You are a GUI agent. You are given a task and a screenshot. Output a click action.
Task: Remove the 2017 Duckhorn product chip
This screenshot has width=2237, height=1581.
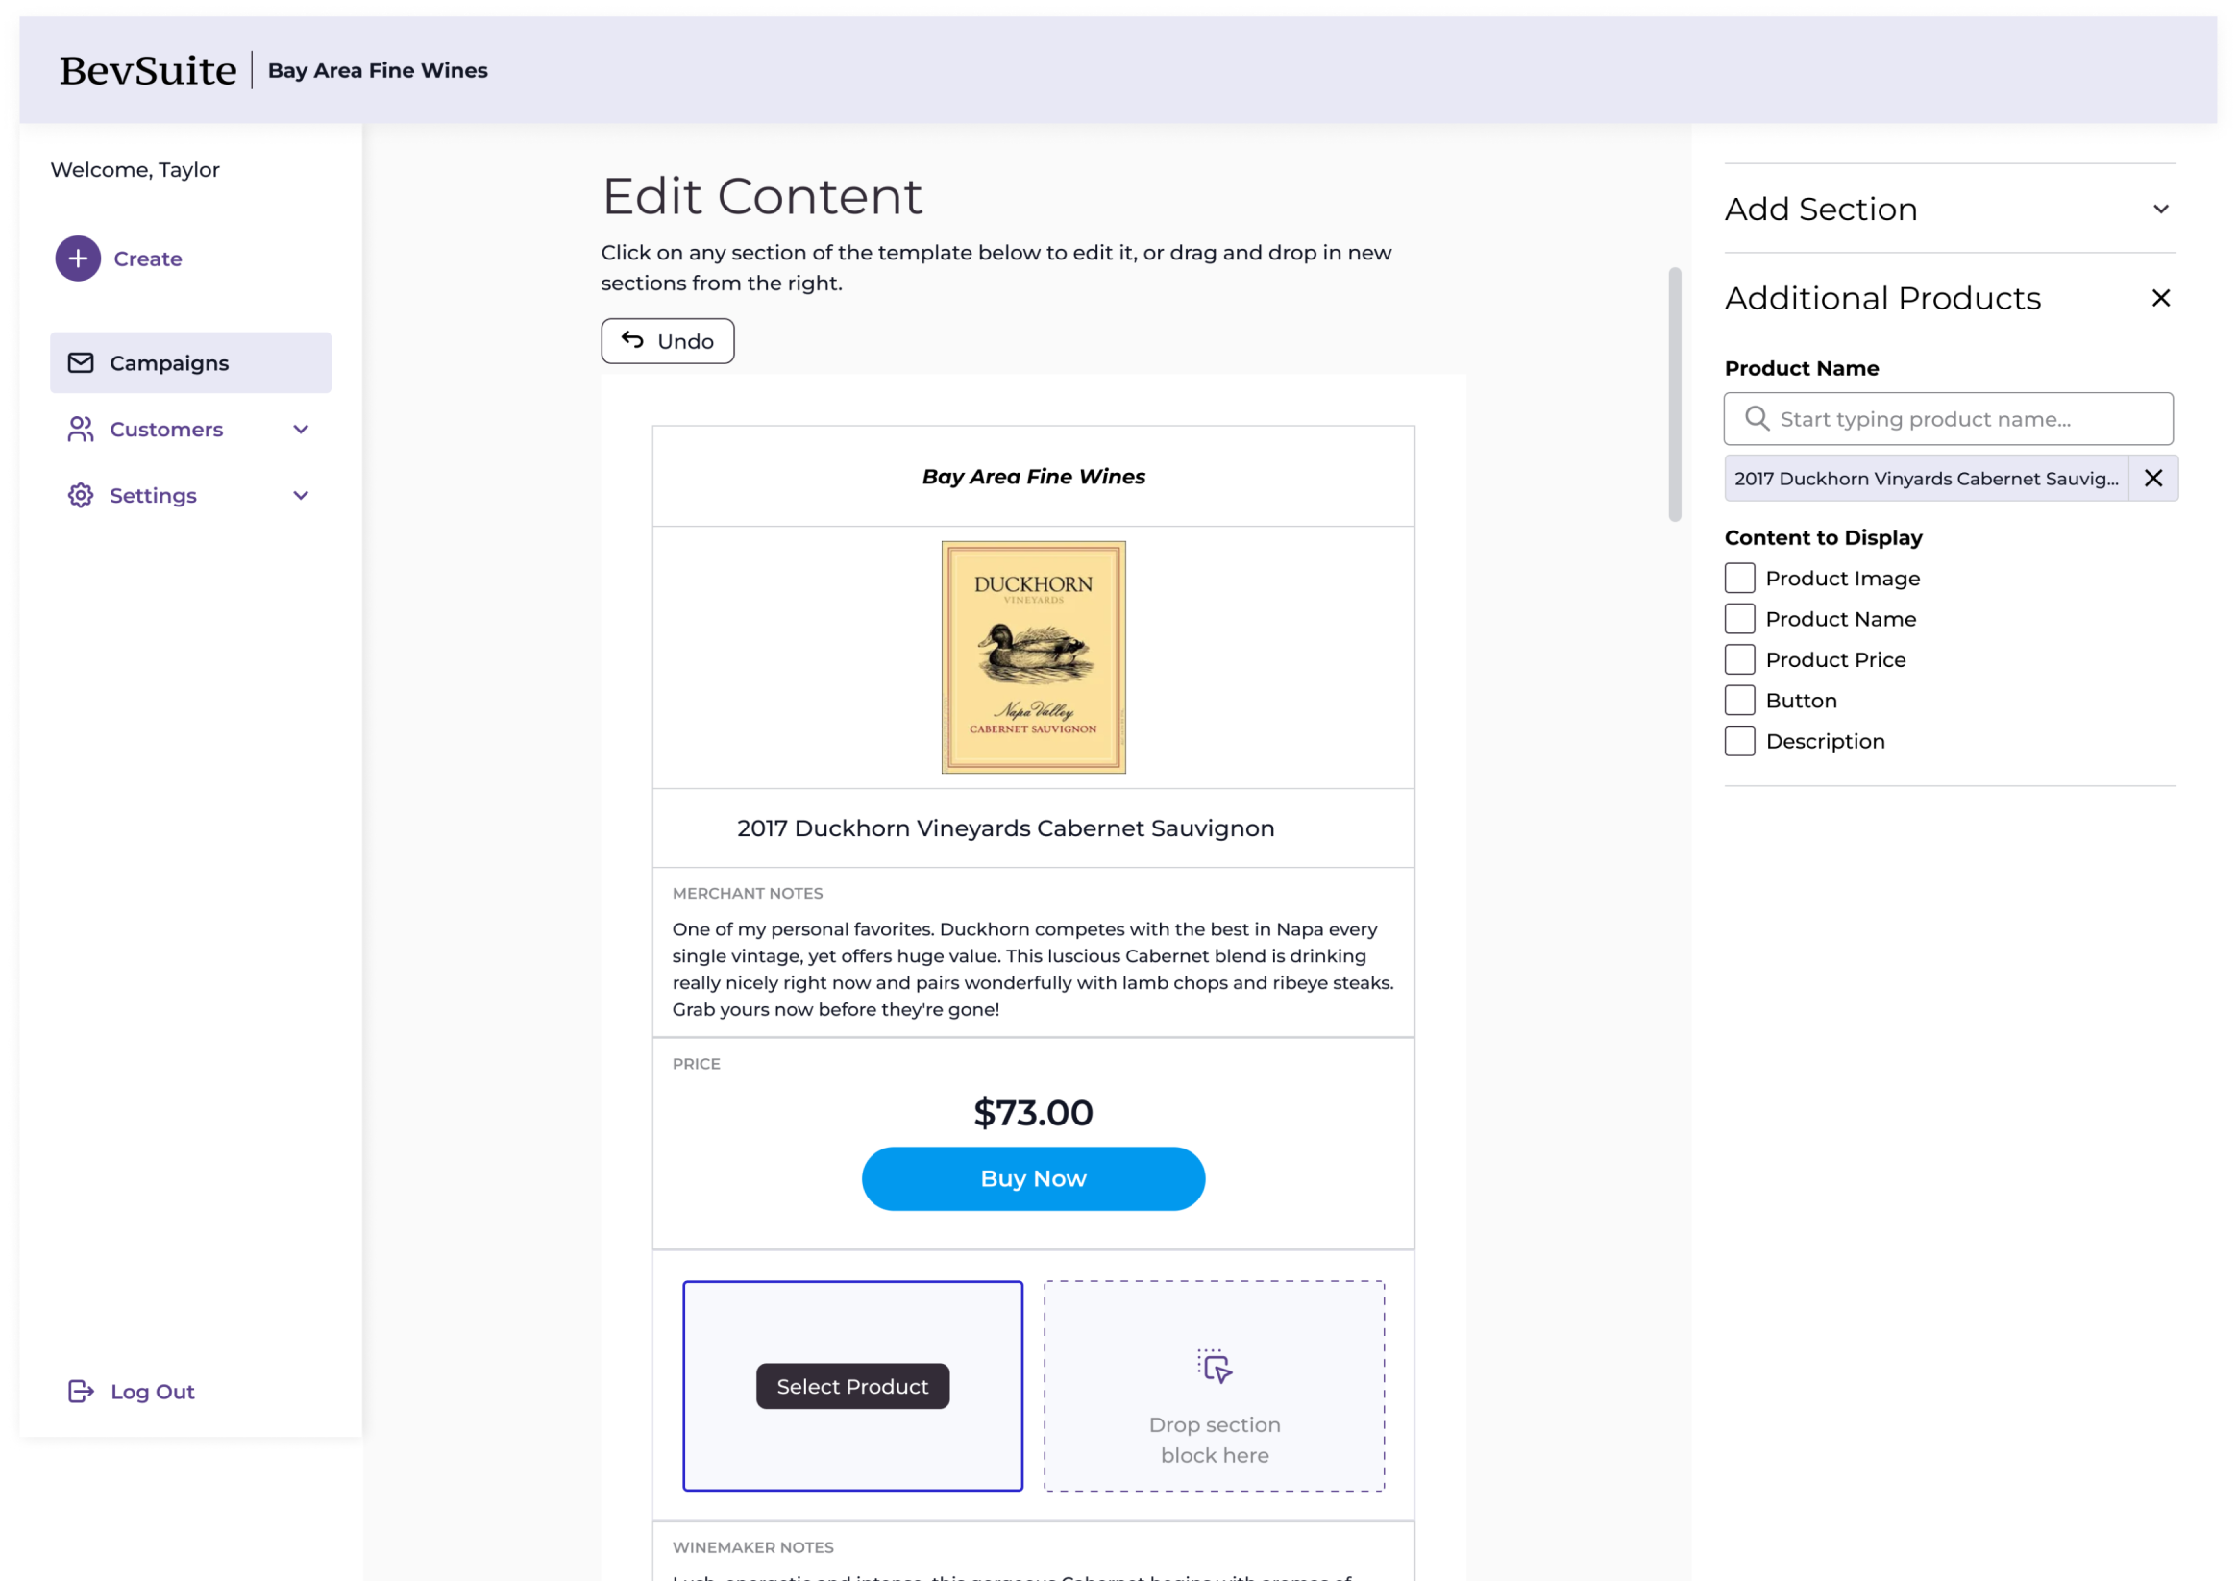coord(2153,478)
